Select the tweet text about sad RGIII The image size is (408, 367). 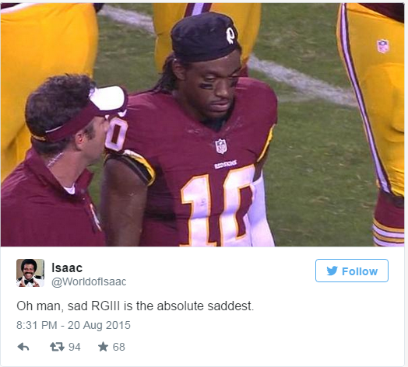[x=135, y=306]
